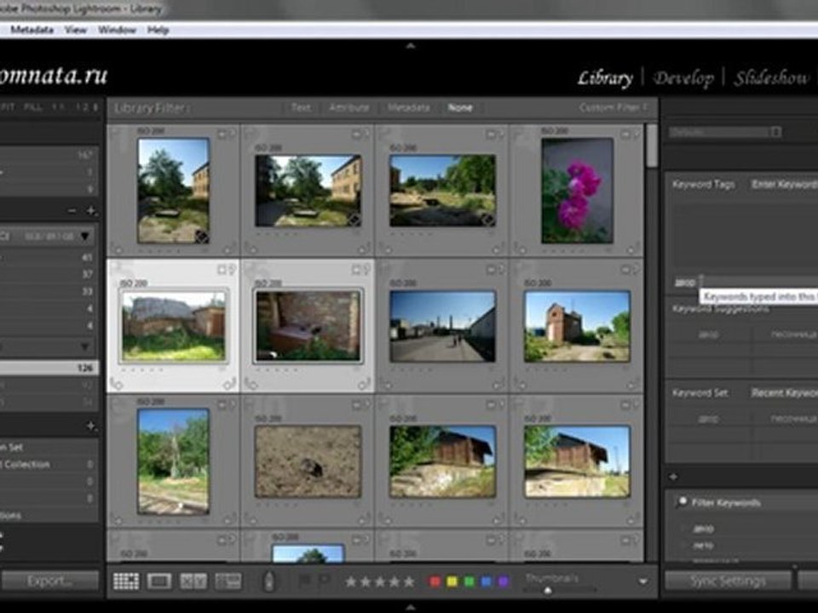The width and height of the screenshot is (818, 613).
Task: Click the Export button
Action: point(49,581)
